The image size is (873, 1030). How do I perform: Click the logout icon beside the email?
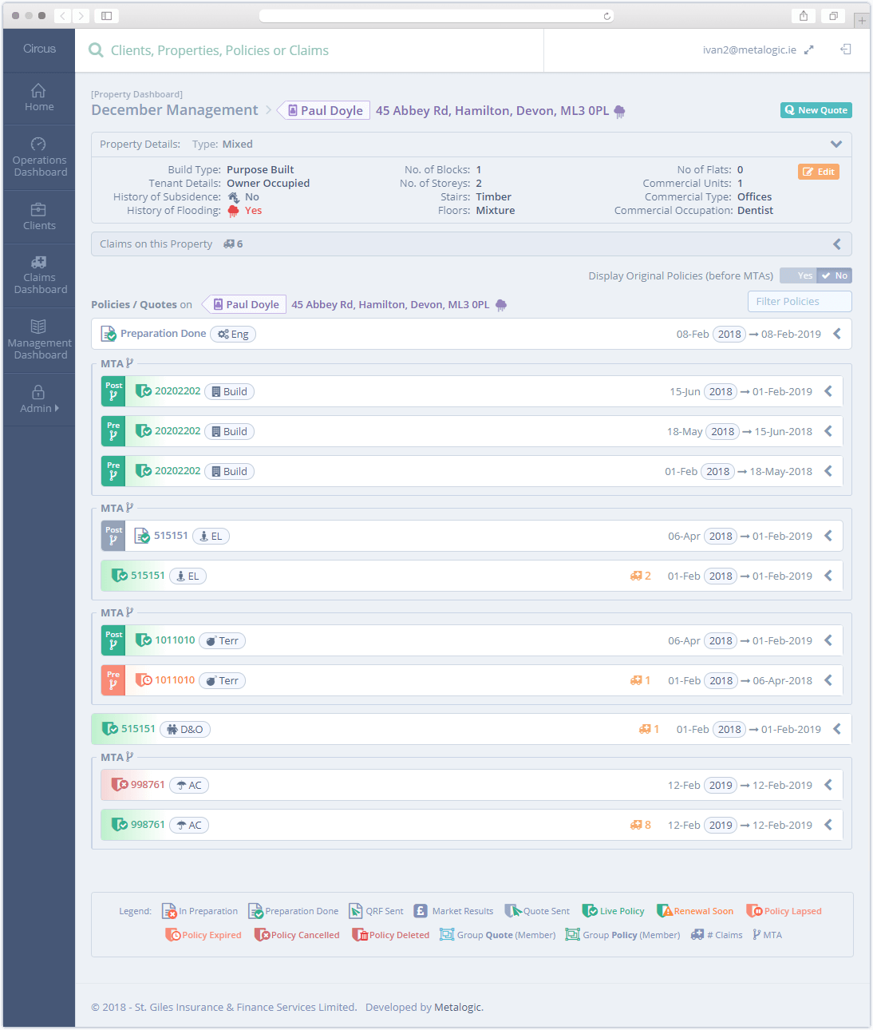click(846, 50)
